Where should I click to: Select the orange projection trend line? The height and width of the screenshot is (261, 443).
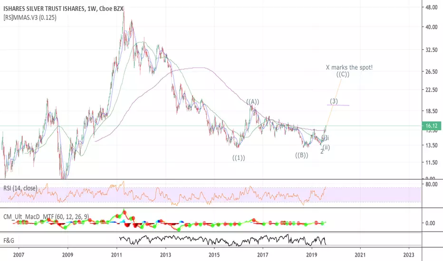334,102
